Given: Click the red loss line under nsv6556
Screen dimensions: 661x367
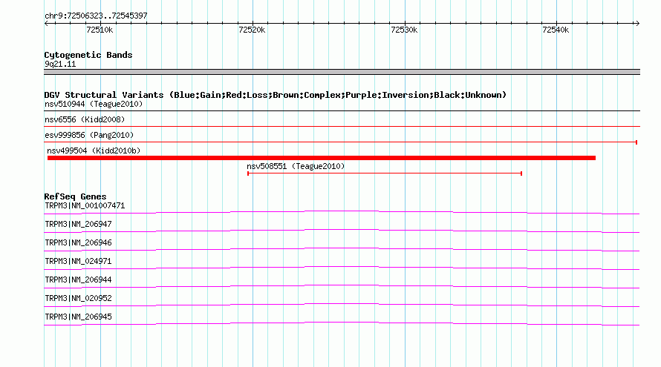Looking at the screenshot, I should point(342,126).
